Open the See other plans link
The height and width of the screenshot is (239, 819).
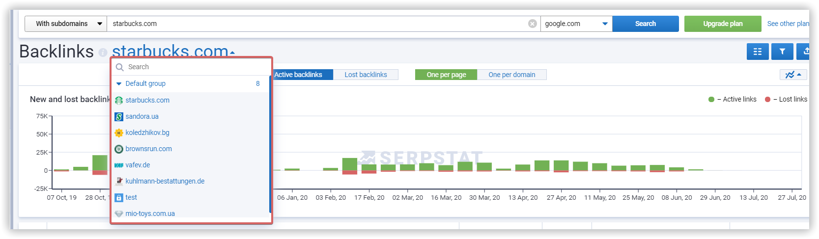[x=788, y=24]
